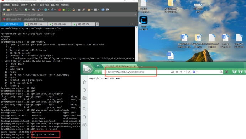The image size is (246, 139).
Task: Click the Reconnect chain icon in Xshell toolbar
Action: [20, 10]
